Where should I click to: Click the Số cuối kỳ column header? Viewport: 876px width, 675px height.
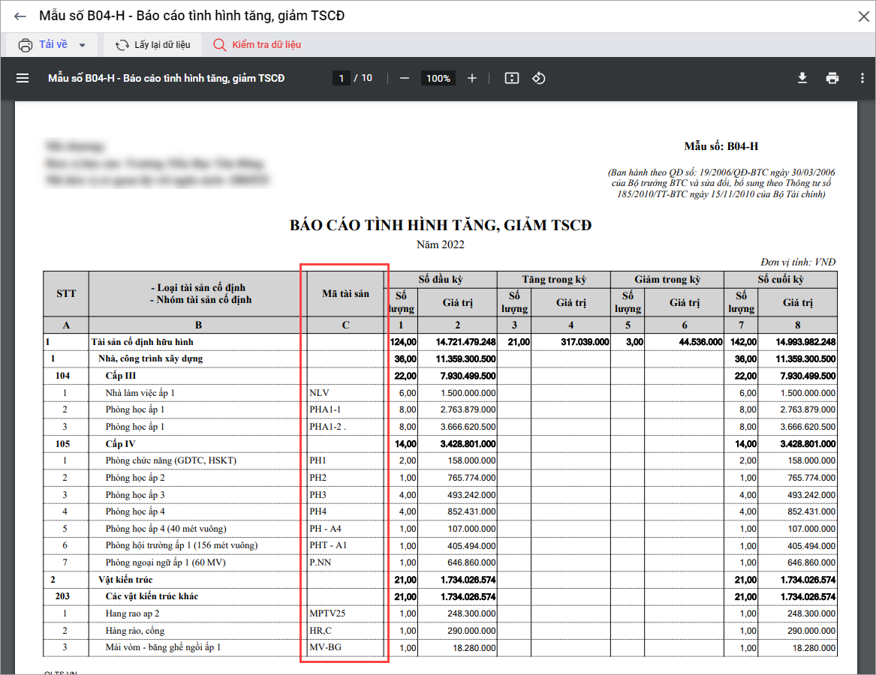click(x=780, y=280)
